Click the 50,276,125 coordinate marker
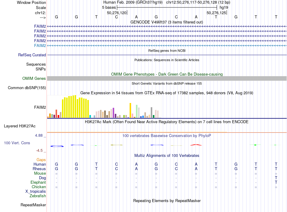Viewport: 287px width, 212px height. (x=216, y=13)
